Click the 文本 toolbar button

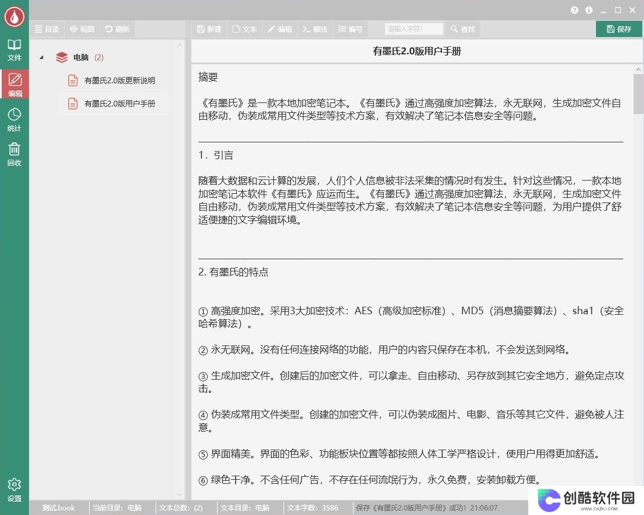tap(244, 29)
